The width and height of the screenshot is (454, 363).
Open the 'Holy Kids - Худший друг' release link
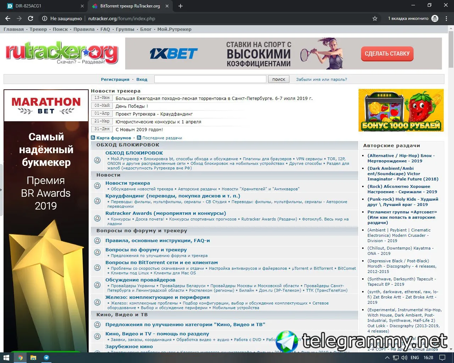(x=403, y=202)
